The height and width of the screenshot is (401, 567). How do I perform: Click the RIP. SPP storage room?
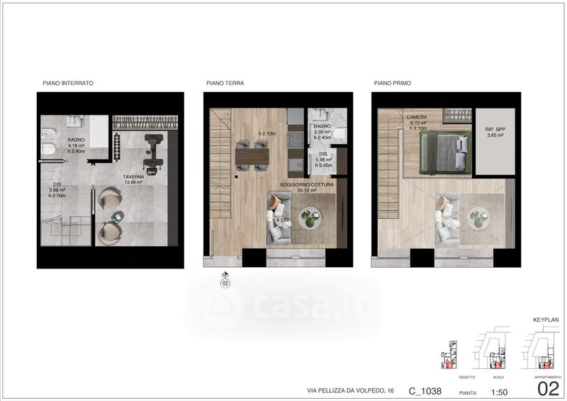coord(494,142)
